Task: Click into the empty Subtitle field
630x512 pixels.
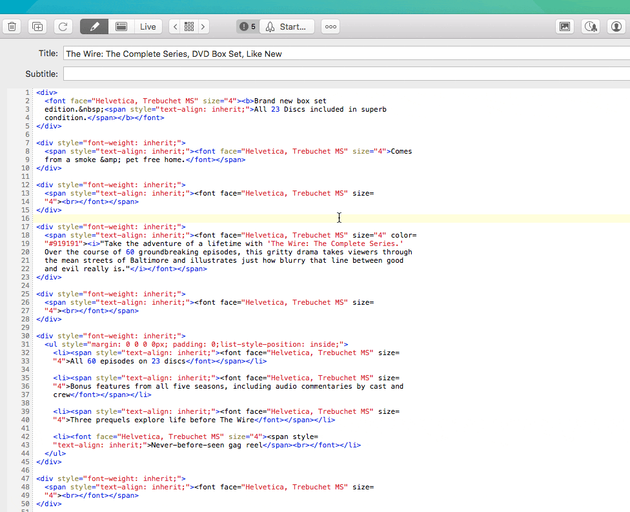Action: 347,74
